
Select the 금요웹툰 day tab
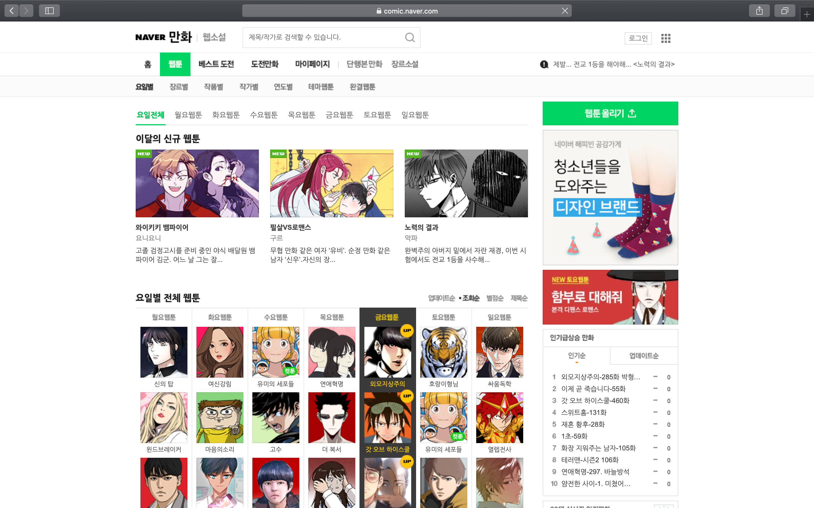coord(339,115)
